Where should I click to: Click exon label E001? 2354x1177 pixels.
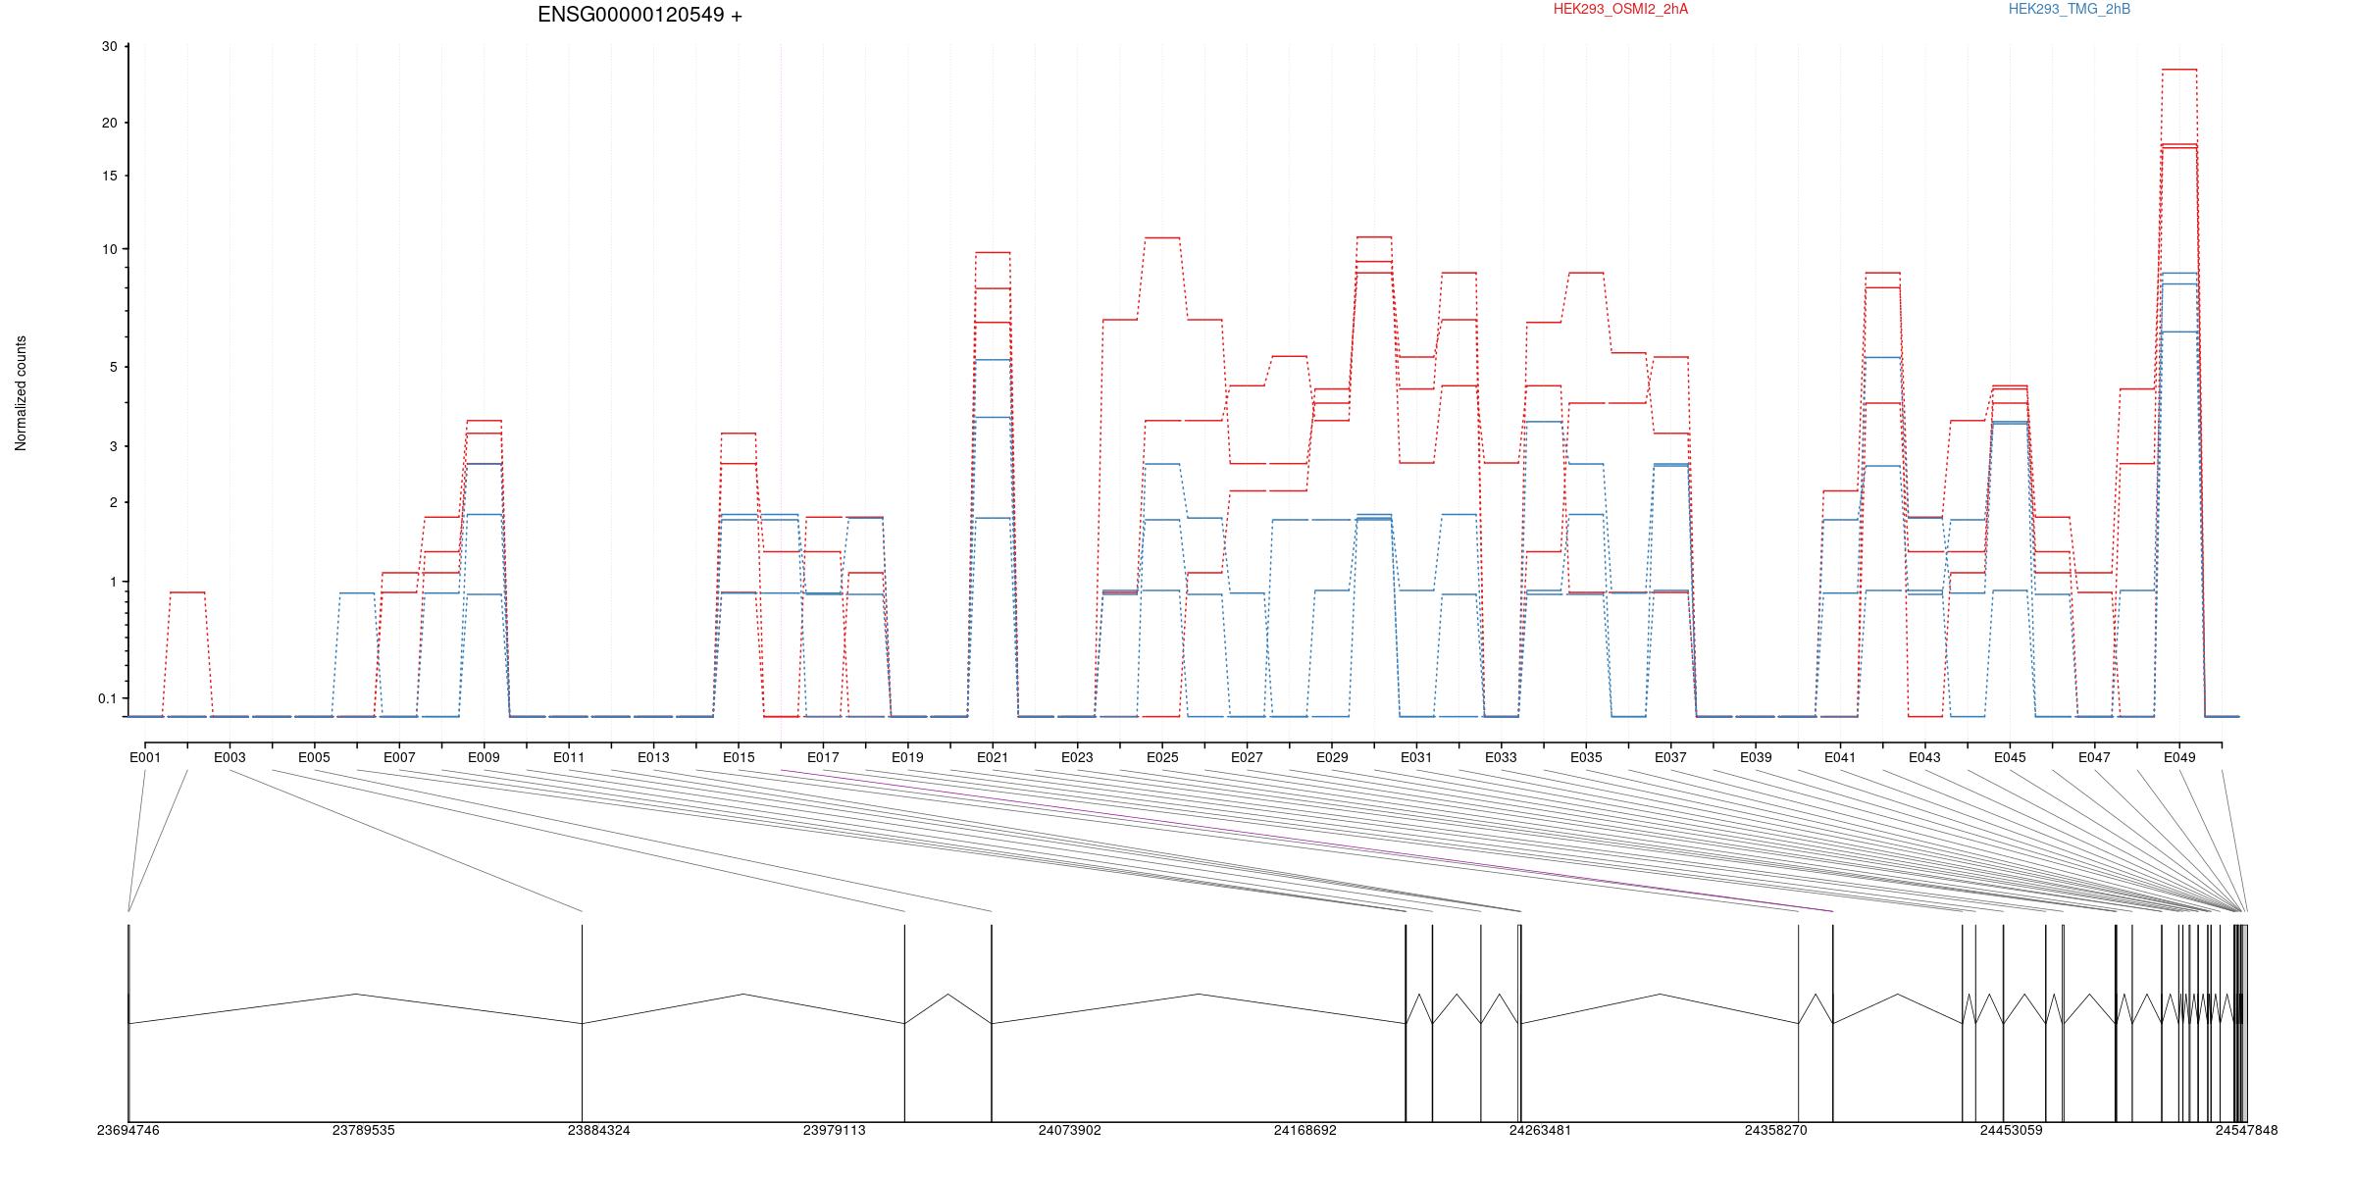(x=145, y=757)
